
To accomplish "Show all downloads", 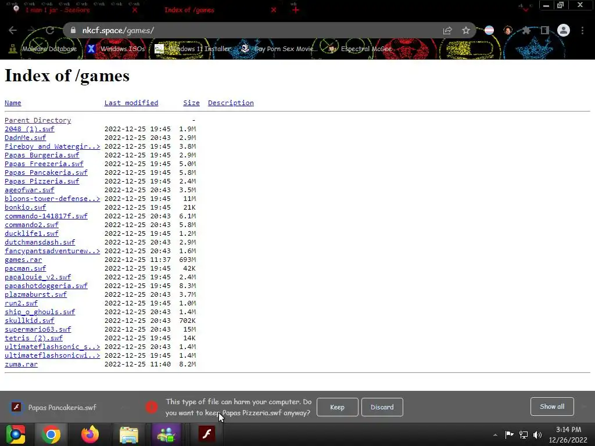I will coord(552,407).
